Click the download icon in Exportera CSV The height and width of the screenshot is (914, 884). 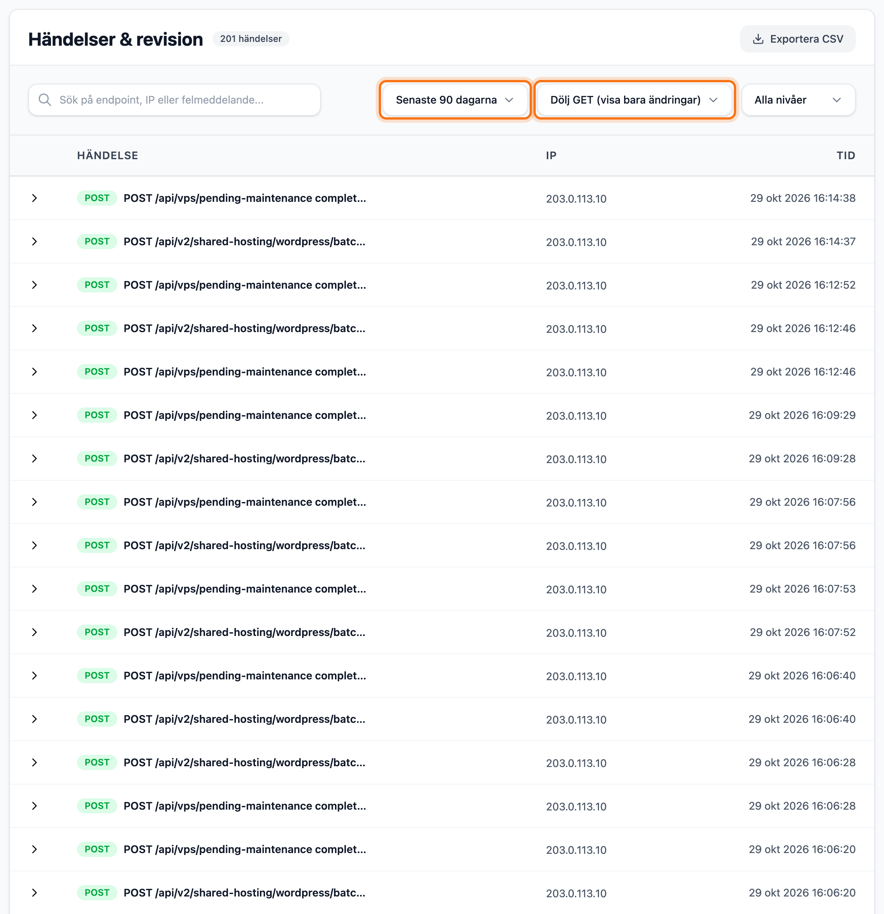point(758,39)
